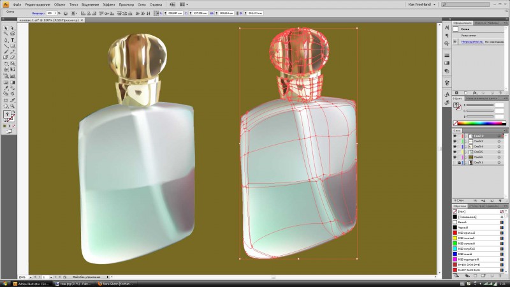The height and width of the screenshot is (287, 510).
Task: Toggle visibility of layer Слой 5
Action: pyautogui.click(x=455, y=152)
